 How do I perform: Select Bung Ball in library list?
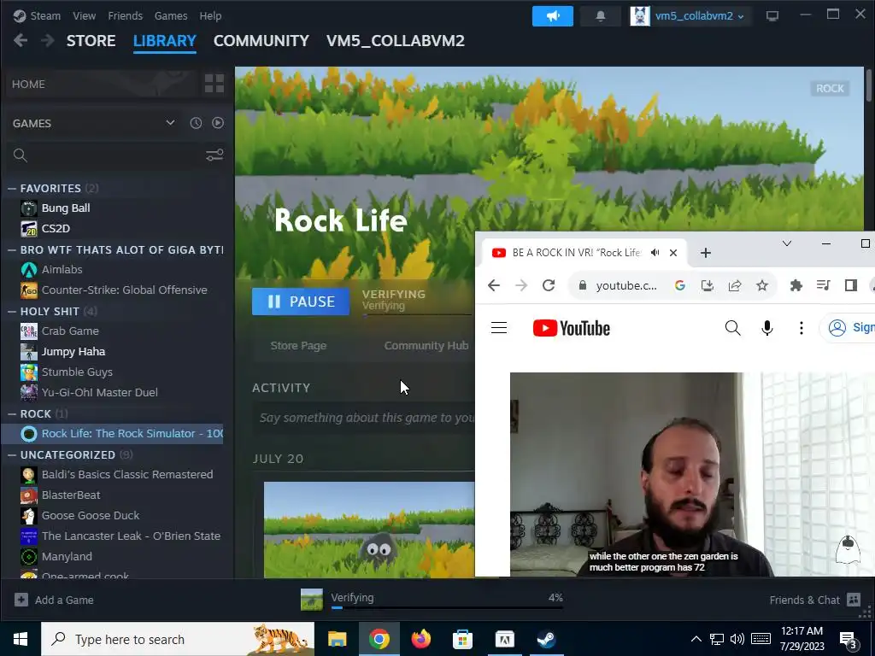point(66,208)
